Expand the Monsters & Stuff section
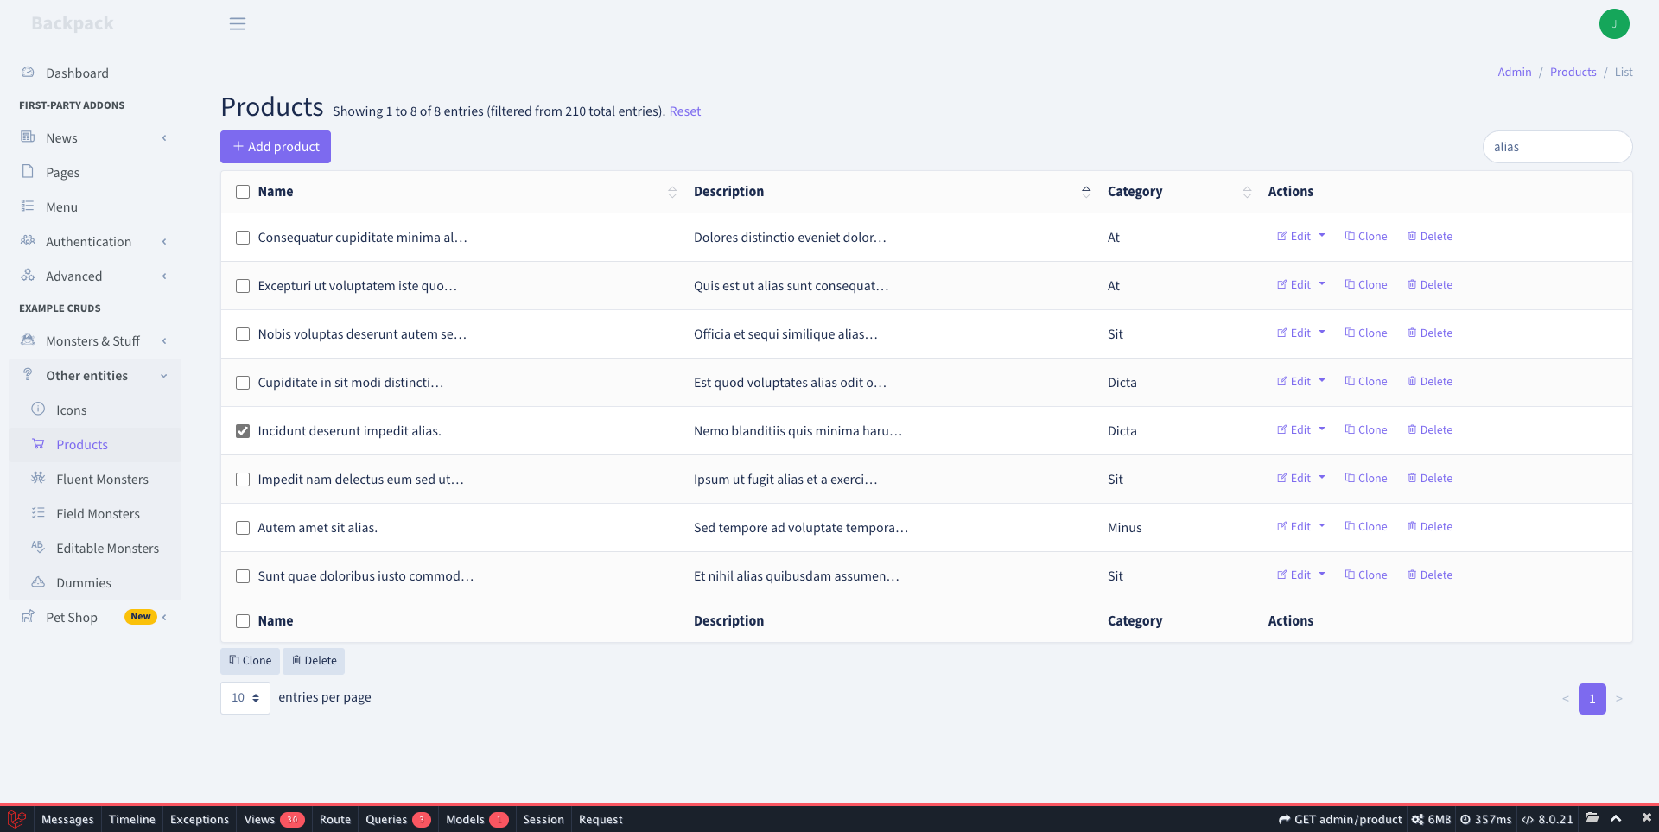 95,341
